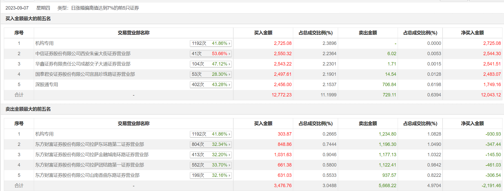Expand 104次 47.12% badge for 华鑫证券
The height and width of the screenshot is (191, 504).
click(x=211, y=64)
